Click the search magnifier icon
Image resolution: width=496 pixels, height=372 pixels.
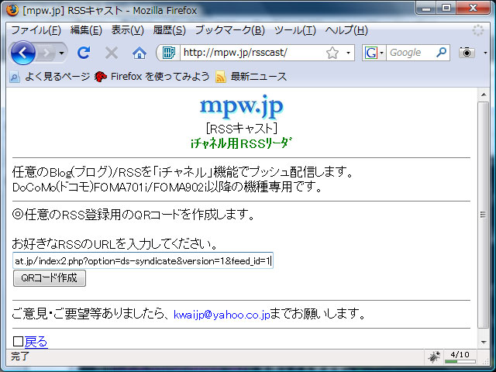pyautogui.click(x=441, y=52)
